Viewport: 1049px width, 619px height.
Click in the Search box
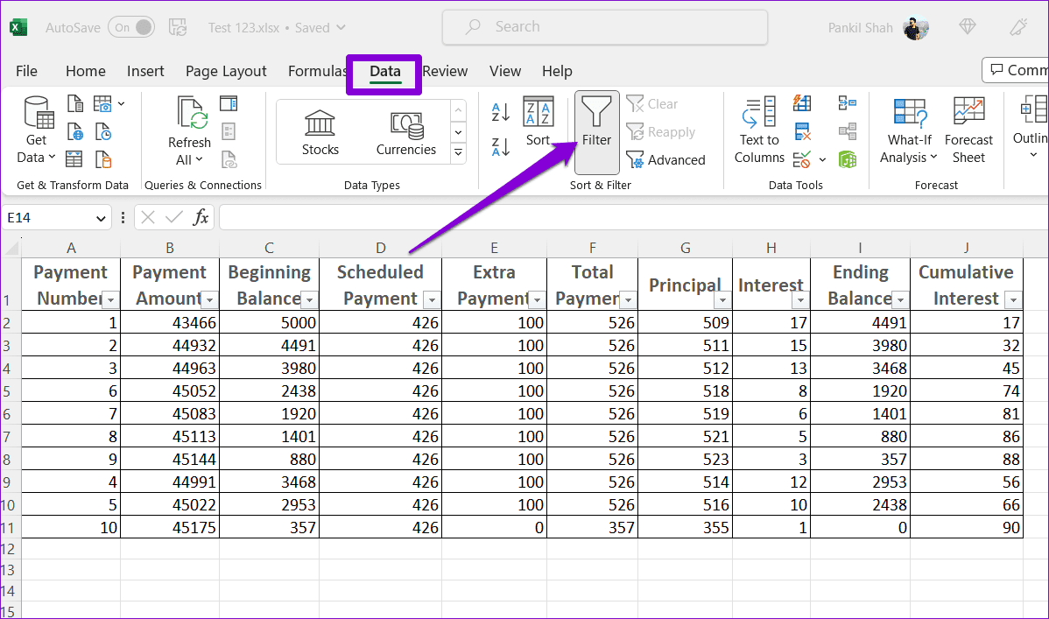pyautogui.click(x=605, y=27)
